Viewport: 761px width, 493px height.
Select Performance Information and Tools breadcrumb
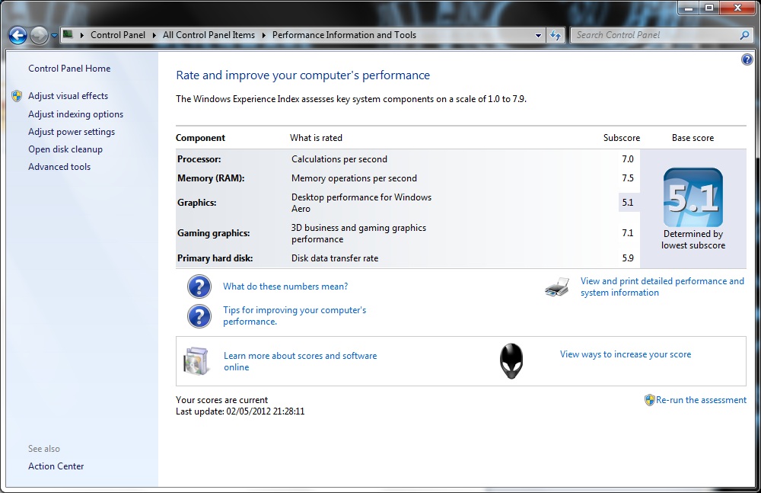(344, 35)
